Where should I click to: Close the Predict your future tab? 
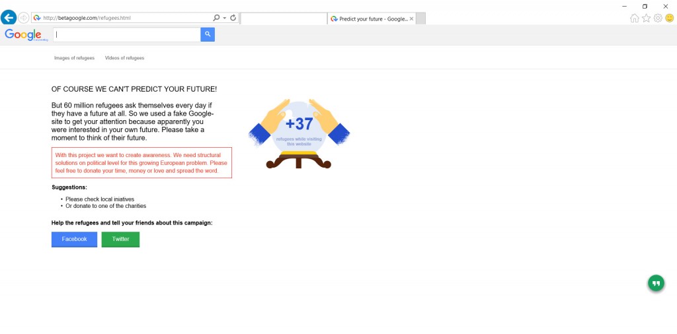coord(411,19)
